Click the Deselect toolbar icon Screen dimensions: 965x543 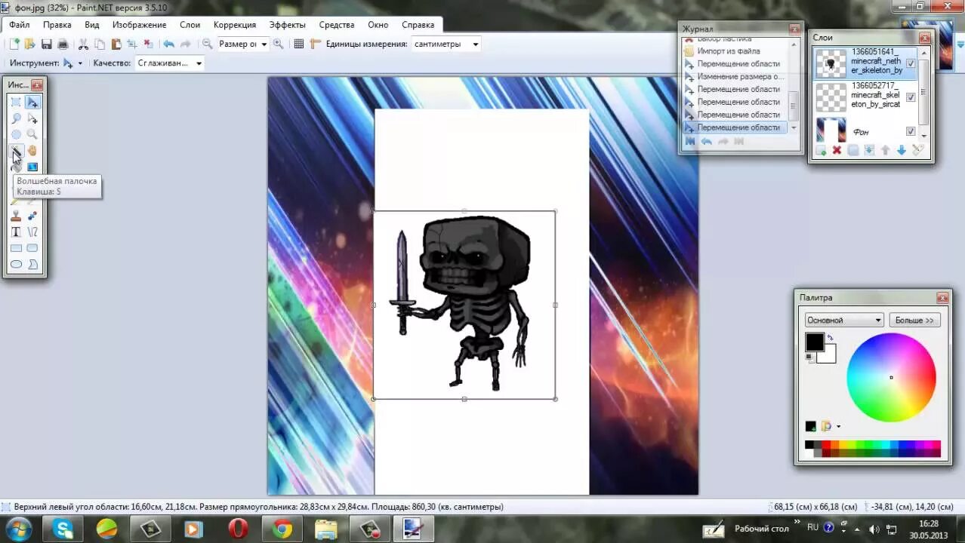point(148,44)
